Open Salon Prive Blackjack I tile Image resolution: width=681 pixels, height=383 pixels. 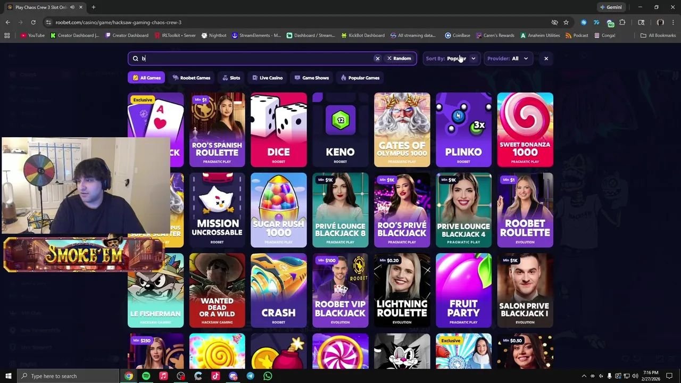tap(525, 290)
